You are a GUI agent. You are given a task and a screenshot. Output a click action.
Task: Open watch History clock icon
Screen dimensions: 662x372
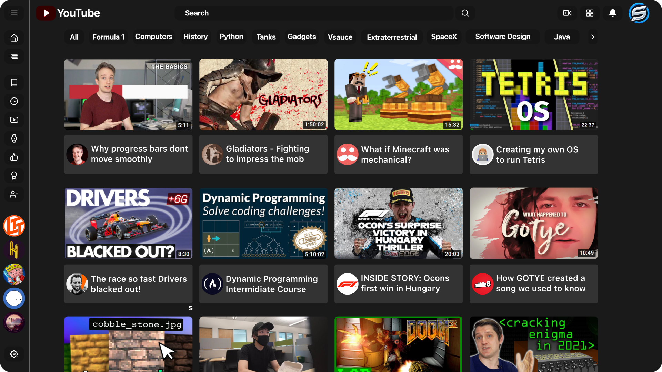click(x=14, y=101)
